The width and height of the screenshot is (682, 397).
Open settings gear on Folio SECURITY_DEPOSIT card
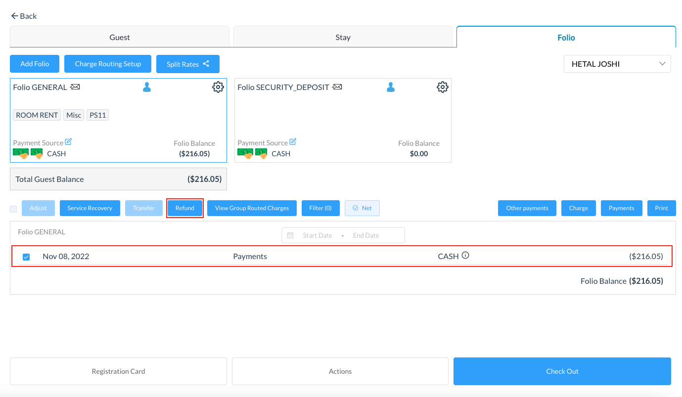442,88
